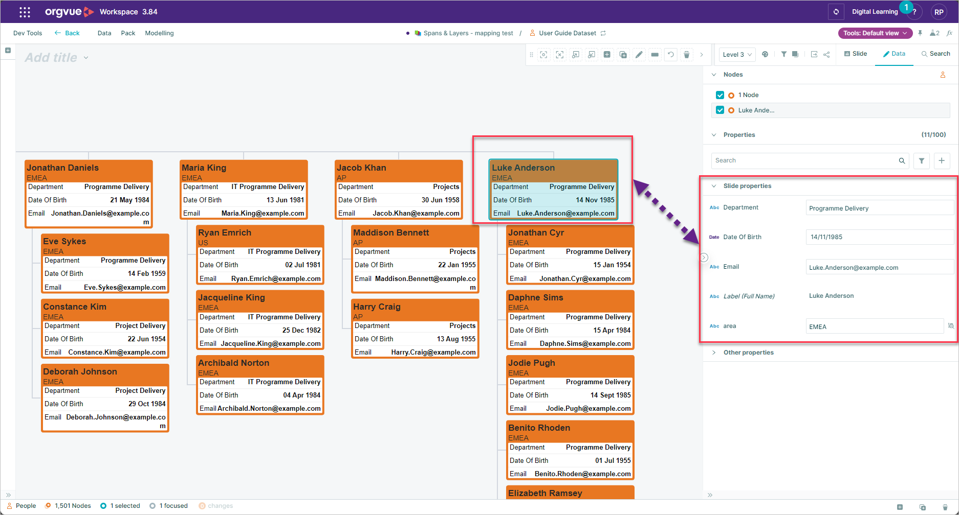Click the People indicator in status bar

point(21,506)
